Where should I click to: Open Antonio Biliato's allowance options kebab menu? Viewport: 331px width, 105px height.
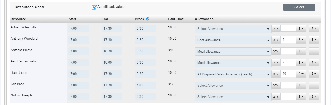tap(301, 51)
